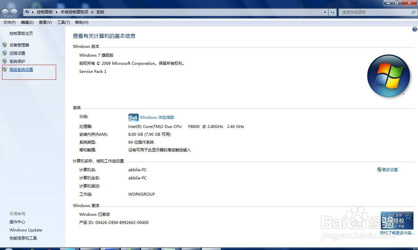Click the 系统 breadcrumb
Image resolution: width=418 pixels, height=250 pixels.
pyautogui.click(x=100, y=12)
